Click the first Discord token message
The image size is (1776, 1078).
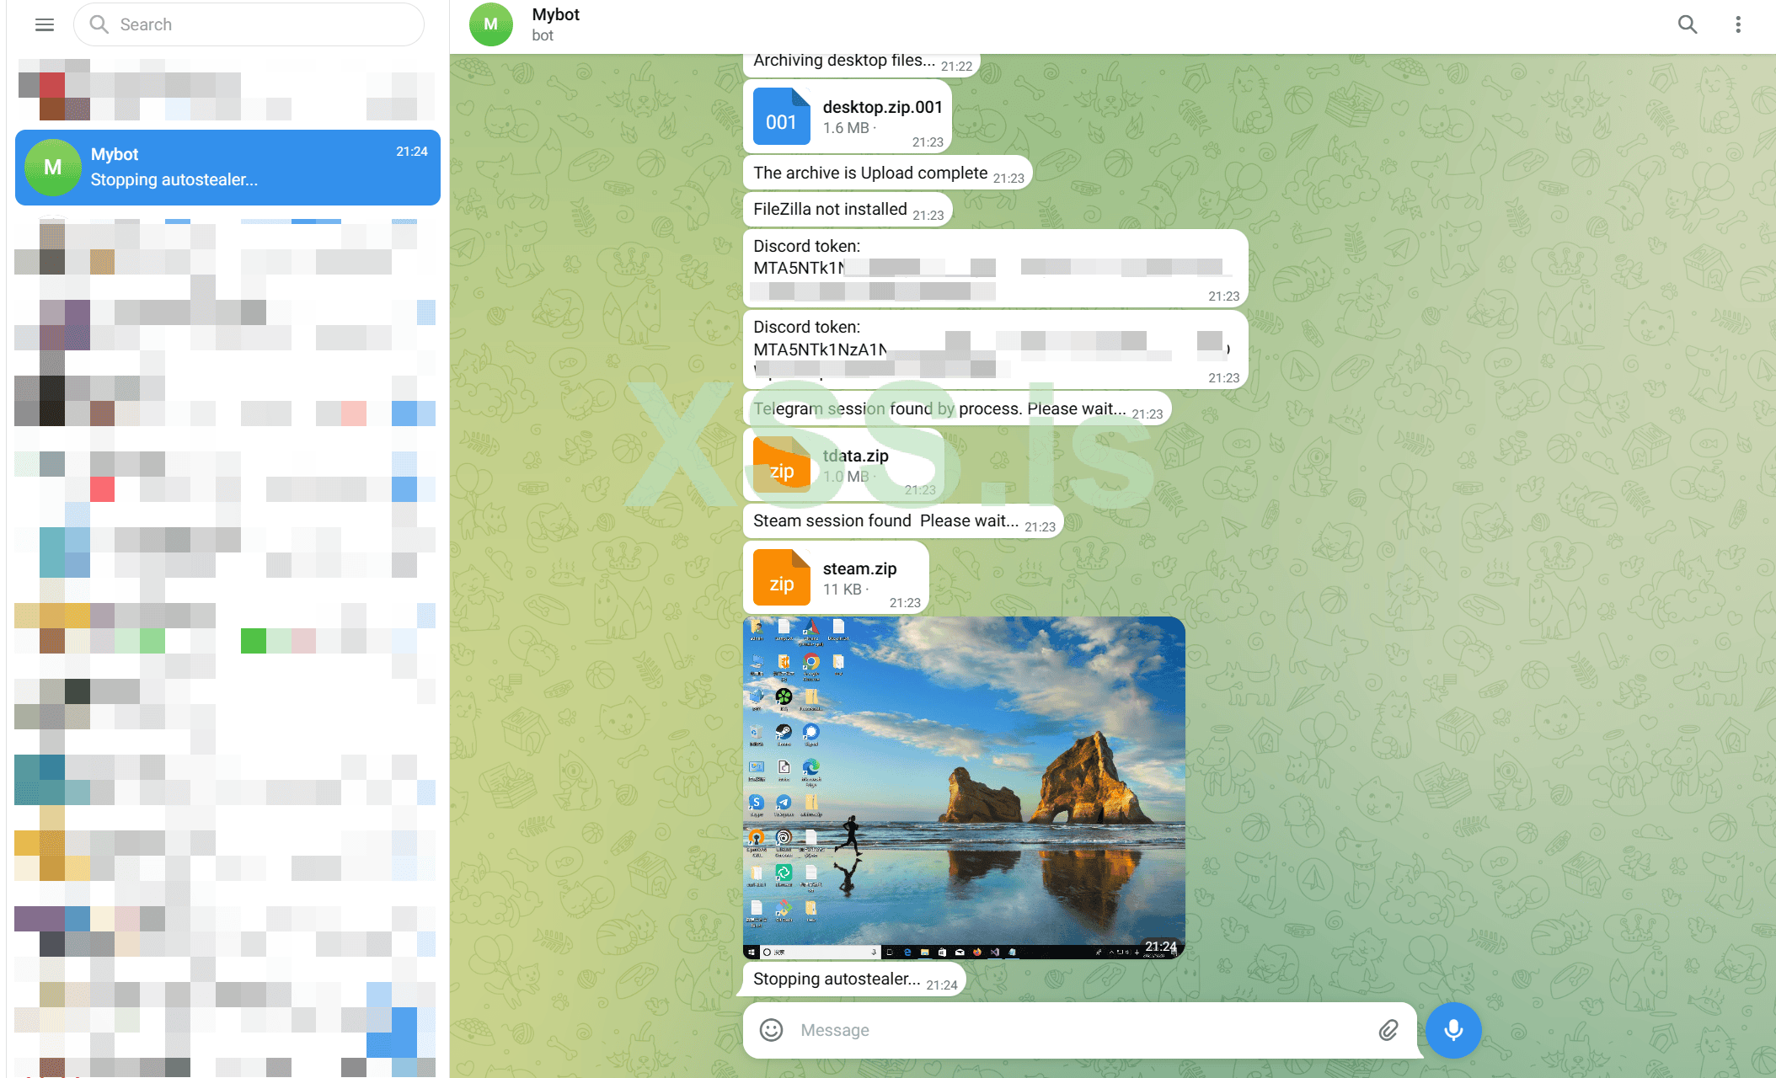[994, 268]
